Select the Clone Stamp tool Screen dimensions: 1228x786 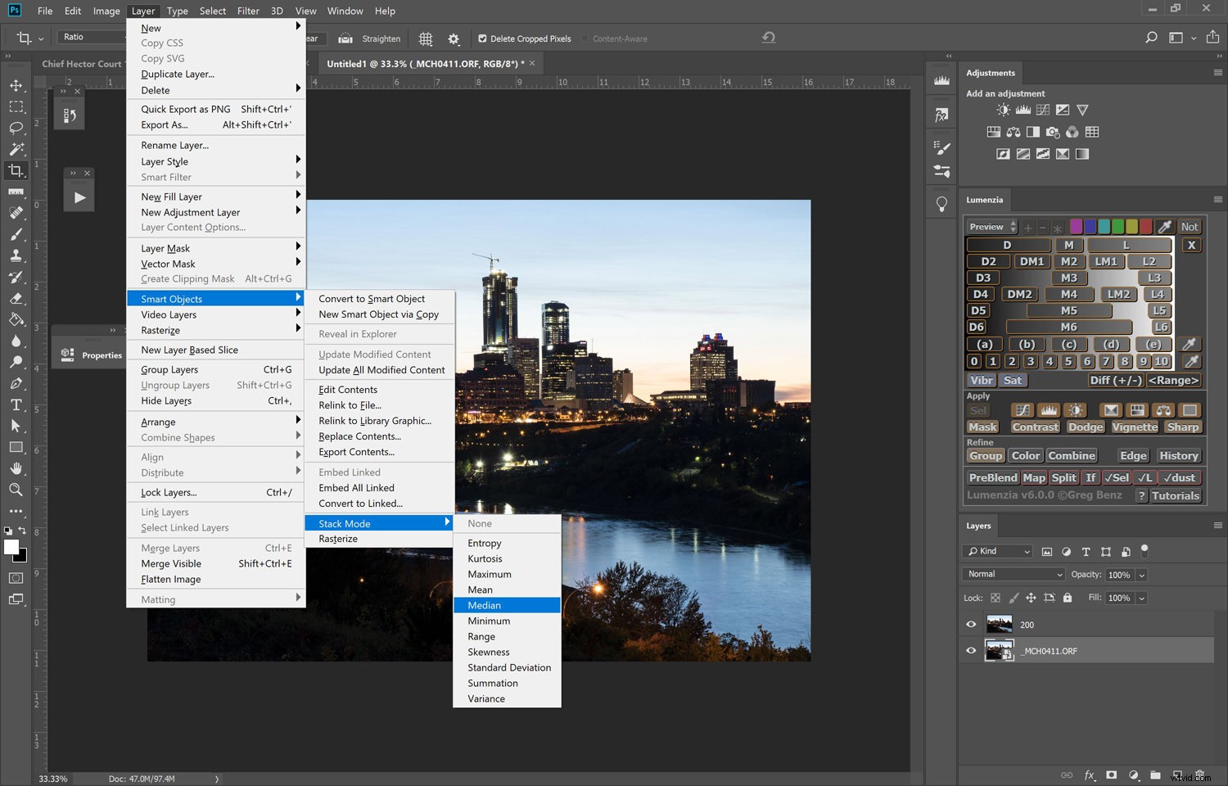pyautogui.click(x=16, y=255)
